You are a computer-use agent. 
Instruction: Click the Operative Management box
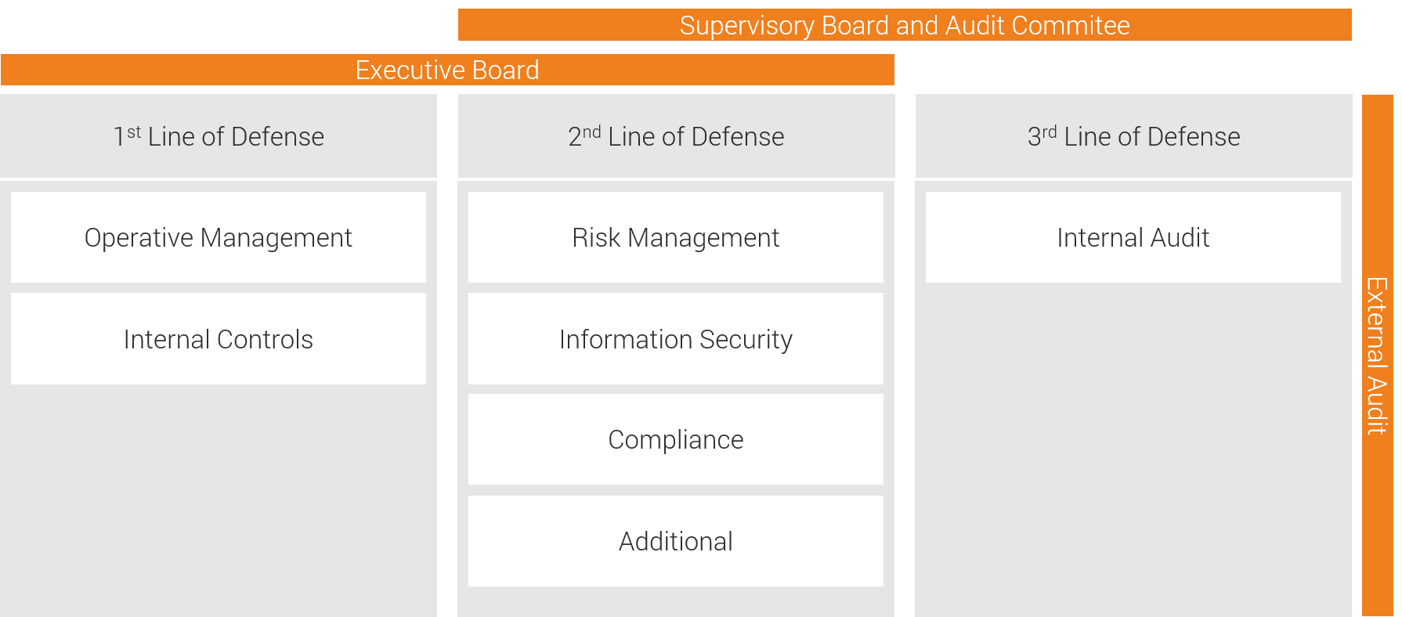point(219,237)
